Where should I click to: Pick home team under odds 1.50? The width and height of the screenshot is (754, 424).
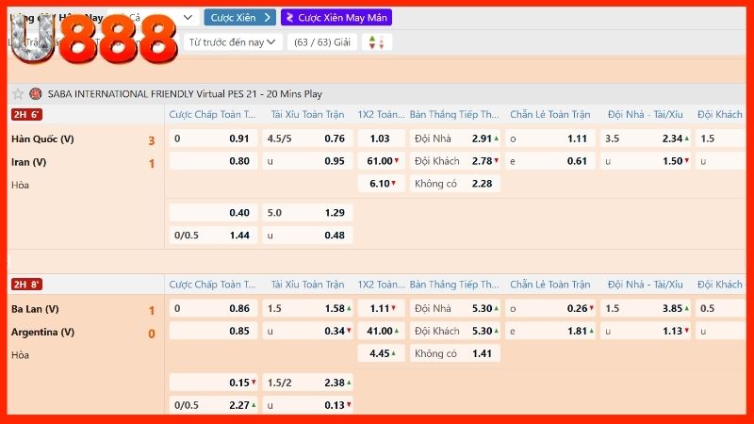pyautogui.click(x=646, y=161)
